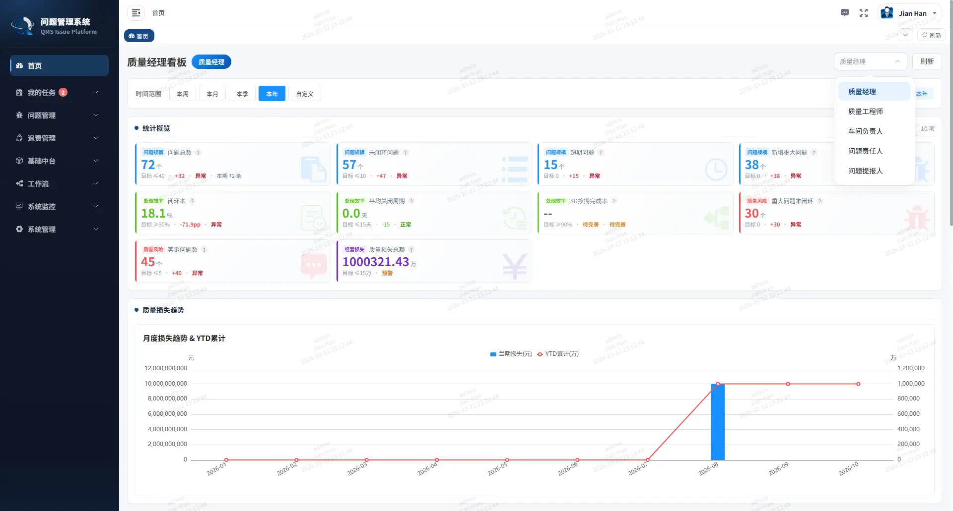953x511 pixels.
Task: Toggle the YTD累计(万) legend series
Action: (x=558, y=354)
